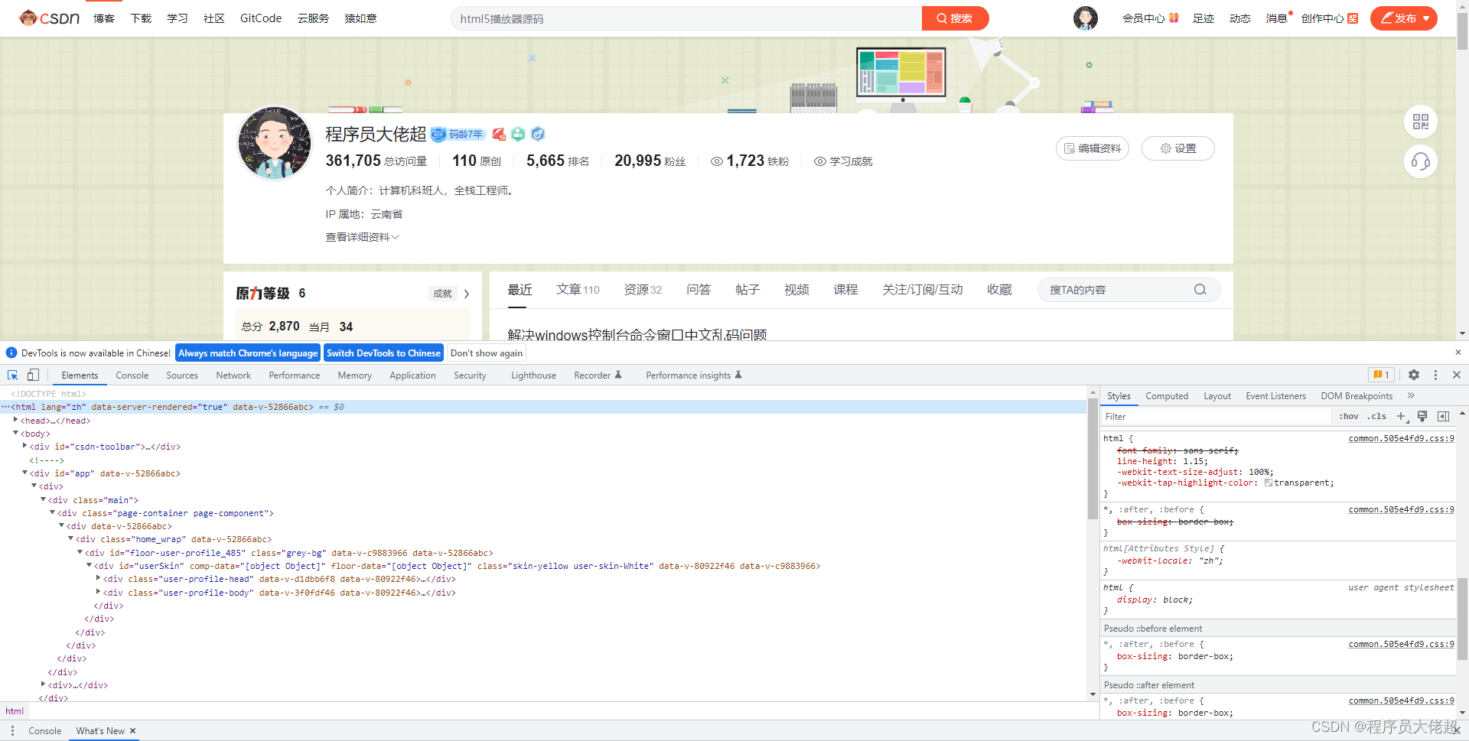Show more Styles pane tabs chevron
This screenshot has width=1469, height=741.
1411,395
